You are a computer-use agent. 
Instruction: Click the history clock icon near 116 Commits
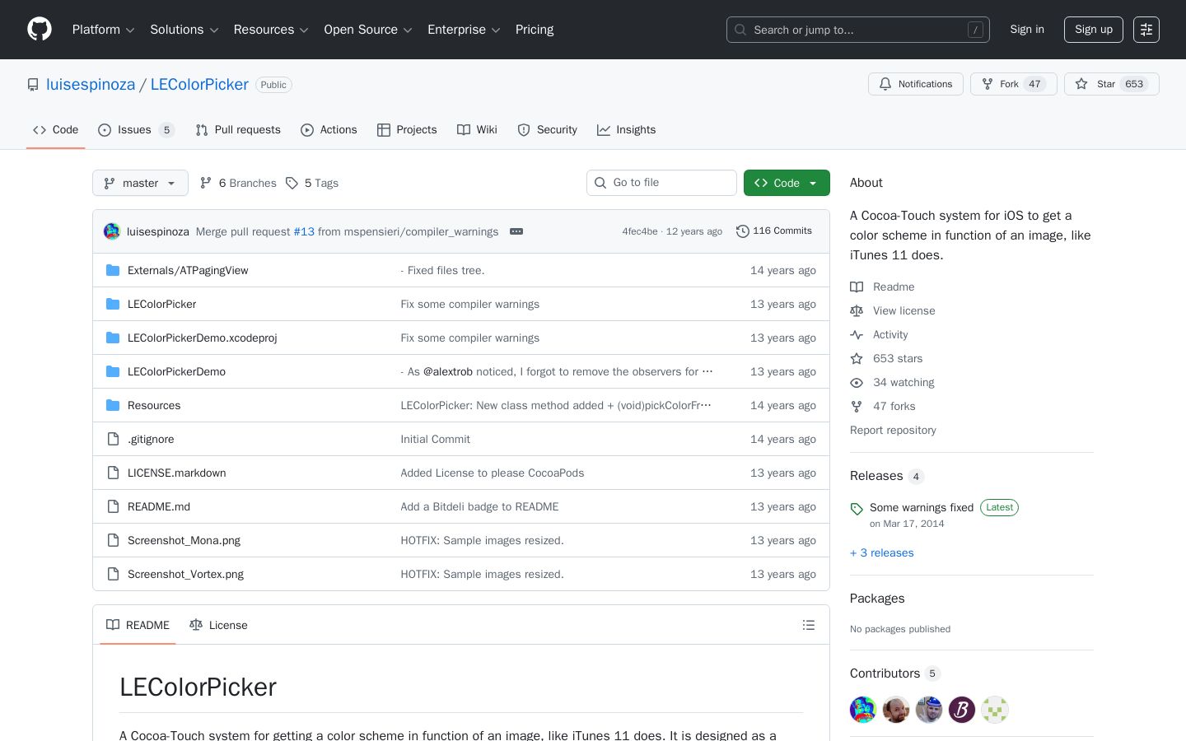[743, 231]
